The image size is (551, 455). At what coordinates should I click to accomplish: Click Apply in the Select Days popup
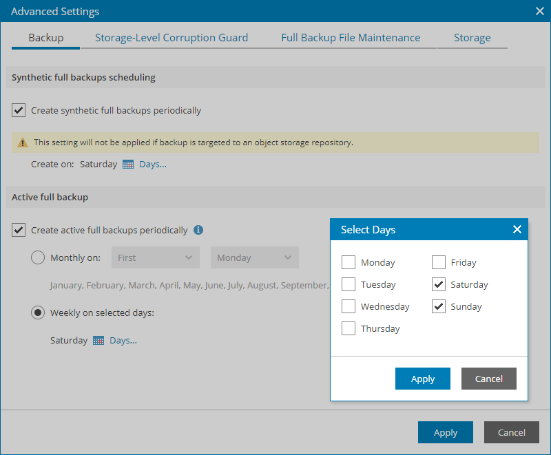[423, 379]
